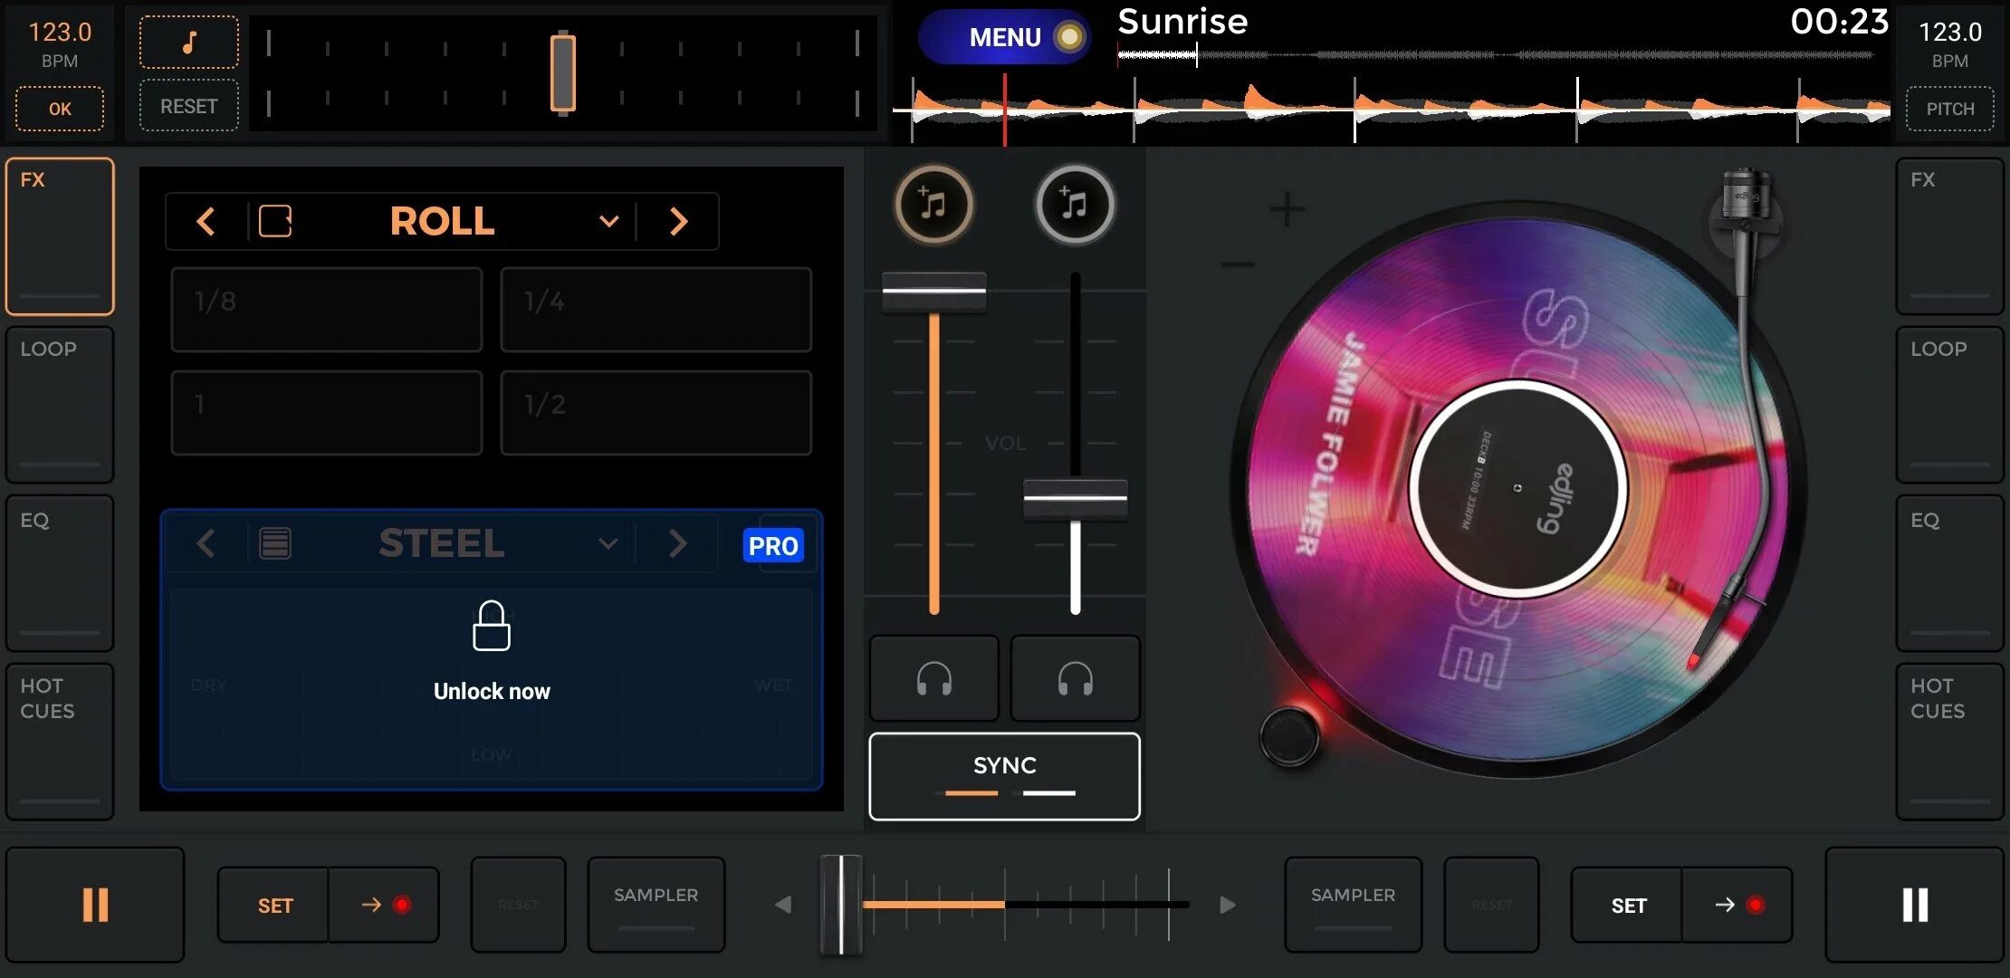Nudge the crossfader right with the arrow

pyautogui.click(x=1227, y=905)
